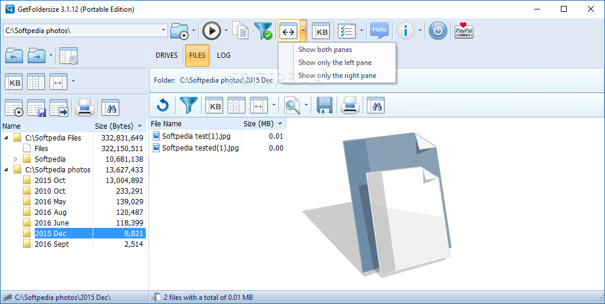Select file Softpedia tested(1).jpg
The width and height of the screenshot is (605, 304).
200,148
